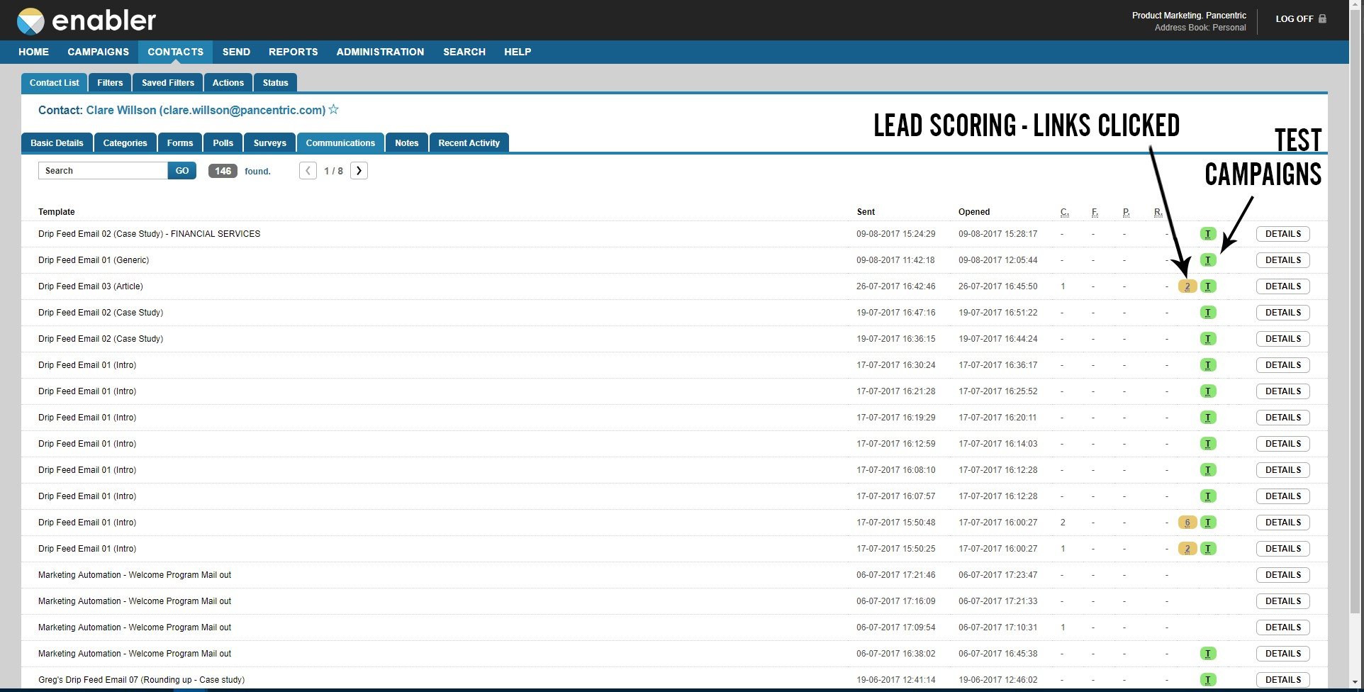Click orange badge 2 on Drip Feed Email 03 row

[1187, 286]
